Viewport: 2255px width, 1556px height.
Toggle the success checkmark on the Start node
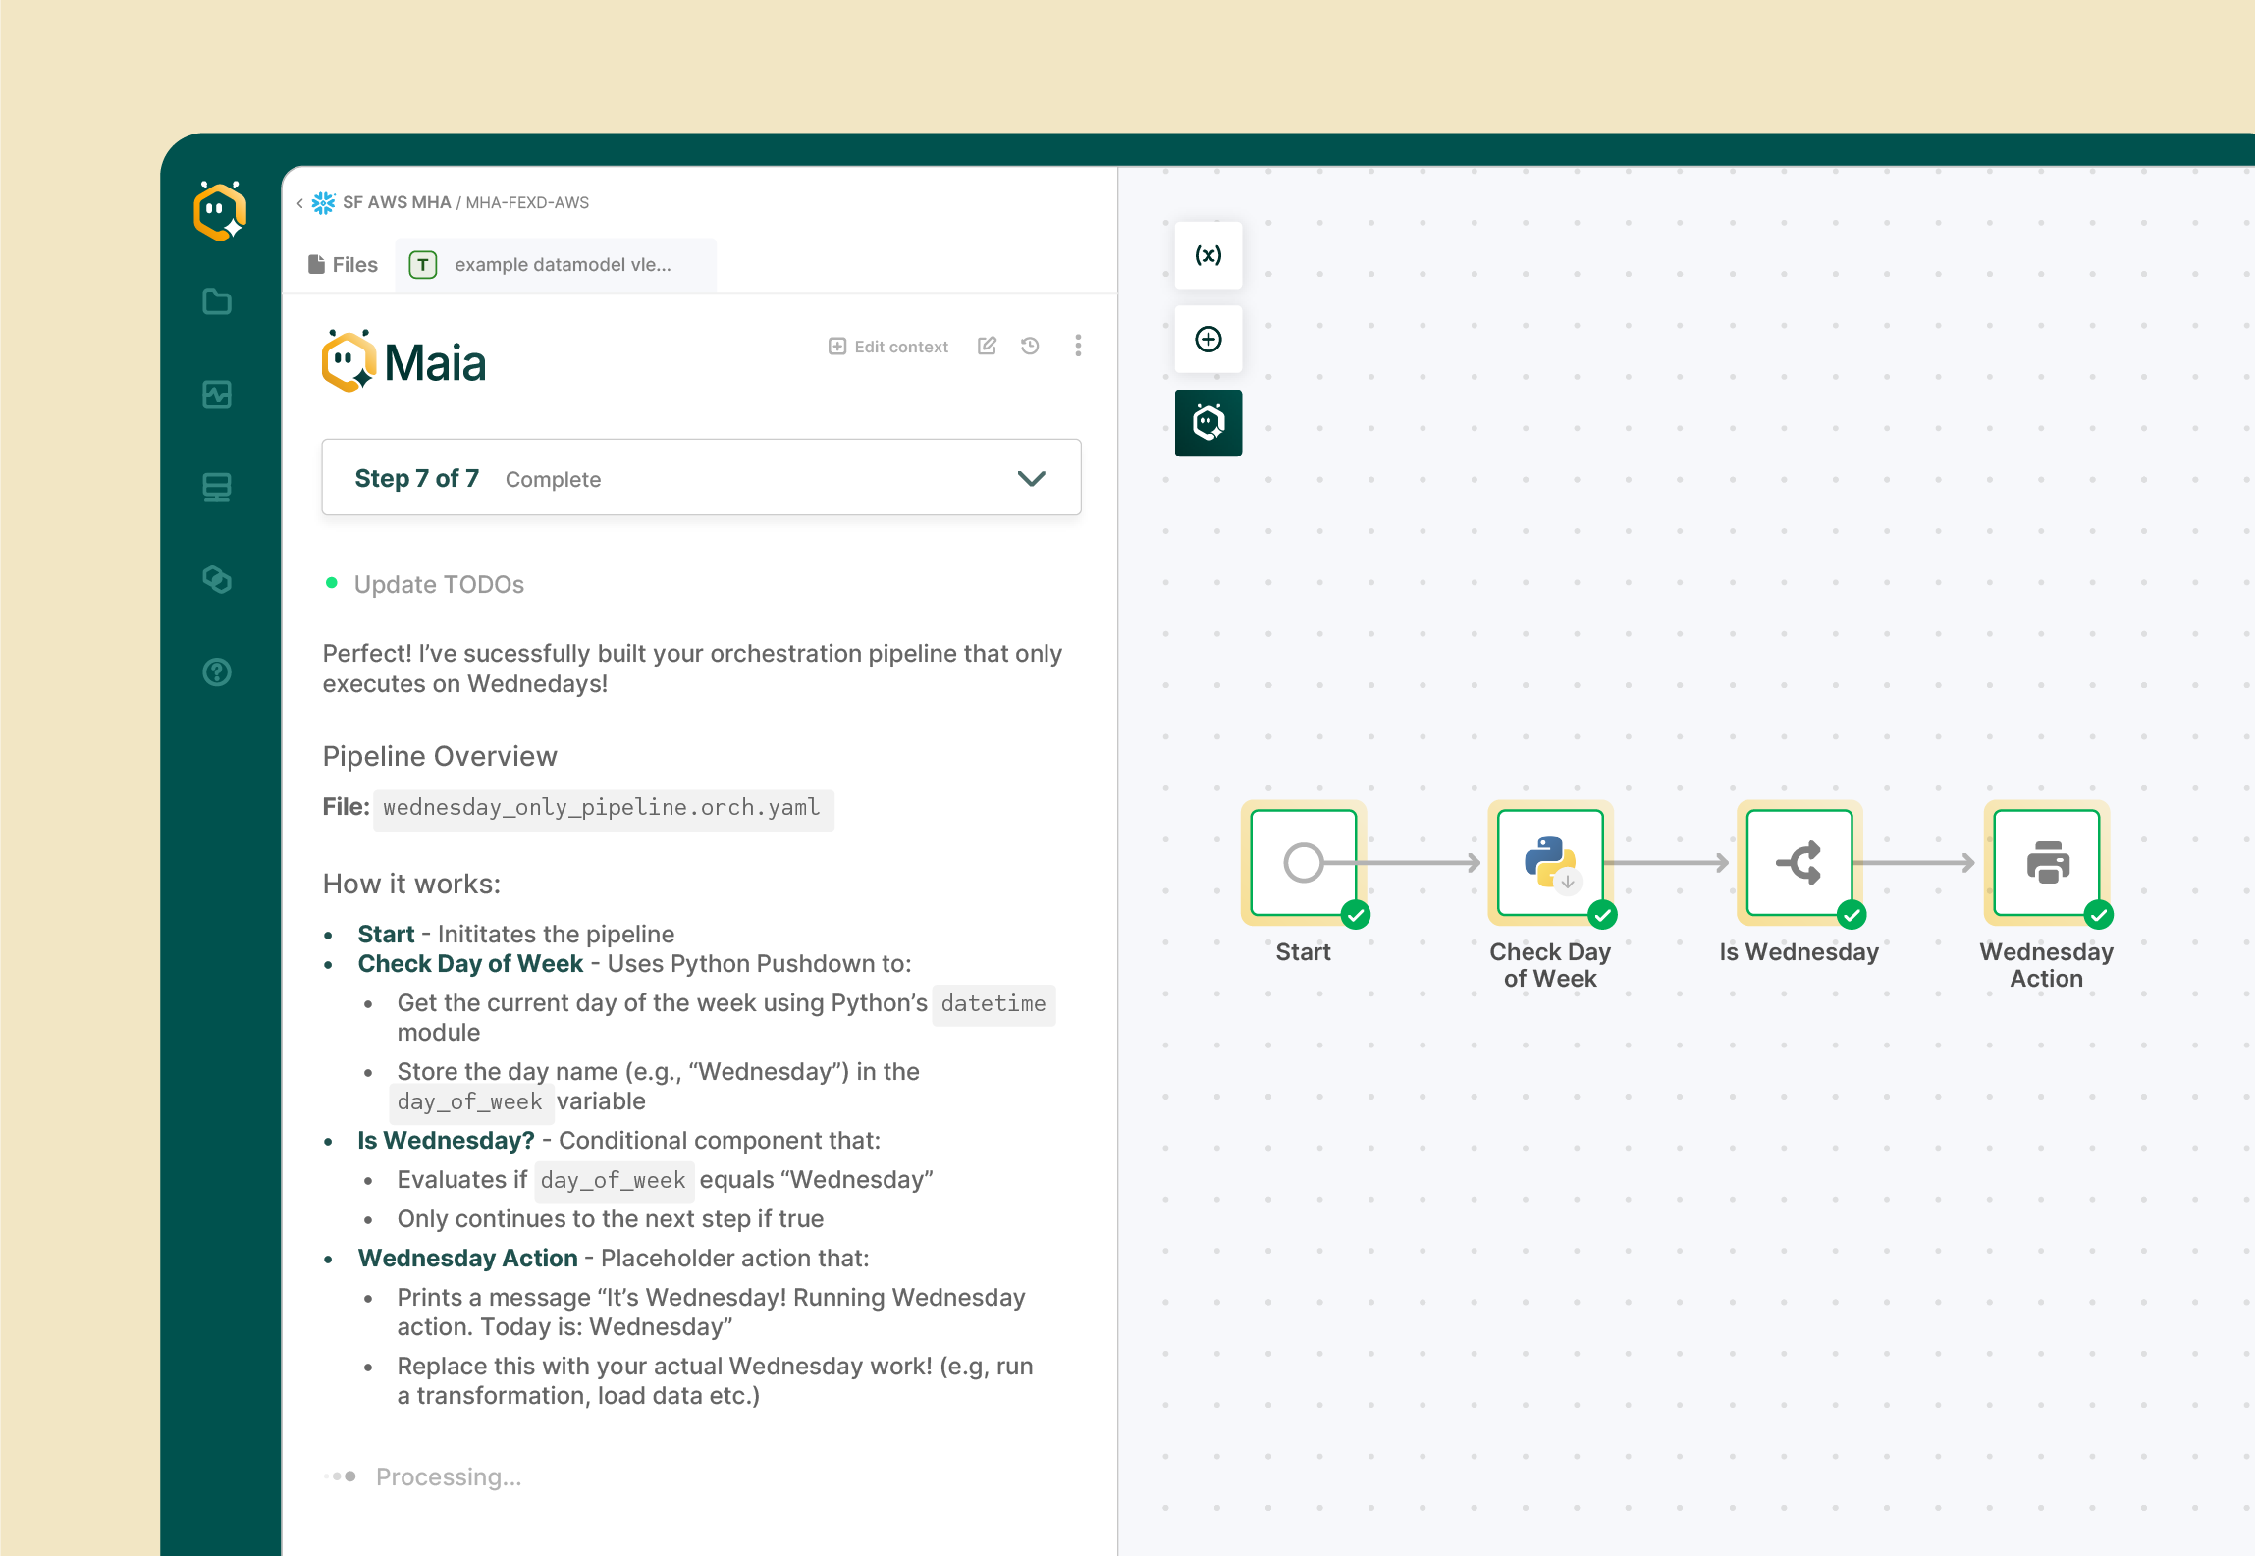[x=1356, y=915]
